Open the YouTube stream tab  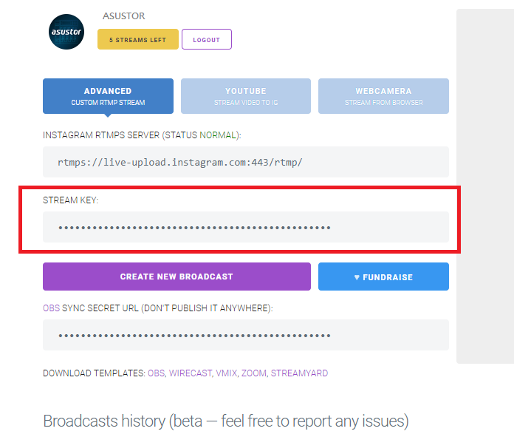(246, 96)
